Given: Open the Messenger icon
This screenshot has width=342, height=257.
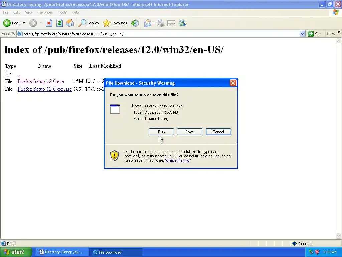Looking at the screenshot, I should (182, 23).
